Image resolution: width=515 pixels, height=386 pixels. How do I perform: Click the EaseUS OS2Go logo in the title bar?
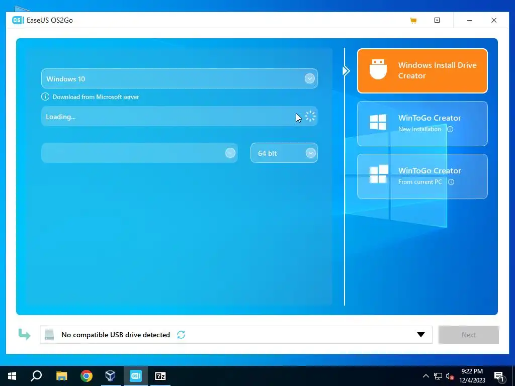pos(18,20)
